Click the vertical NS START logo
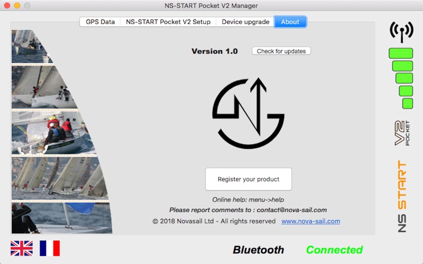The height and width of the screenshot is (264, 423). [402, 196]
